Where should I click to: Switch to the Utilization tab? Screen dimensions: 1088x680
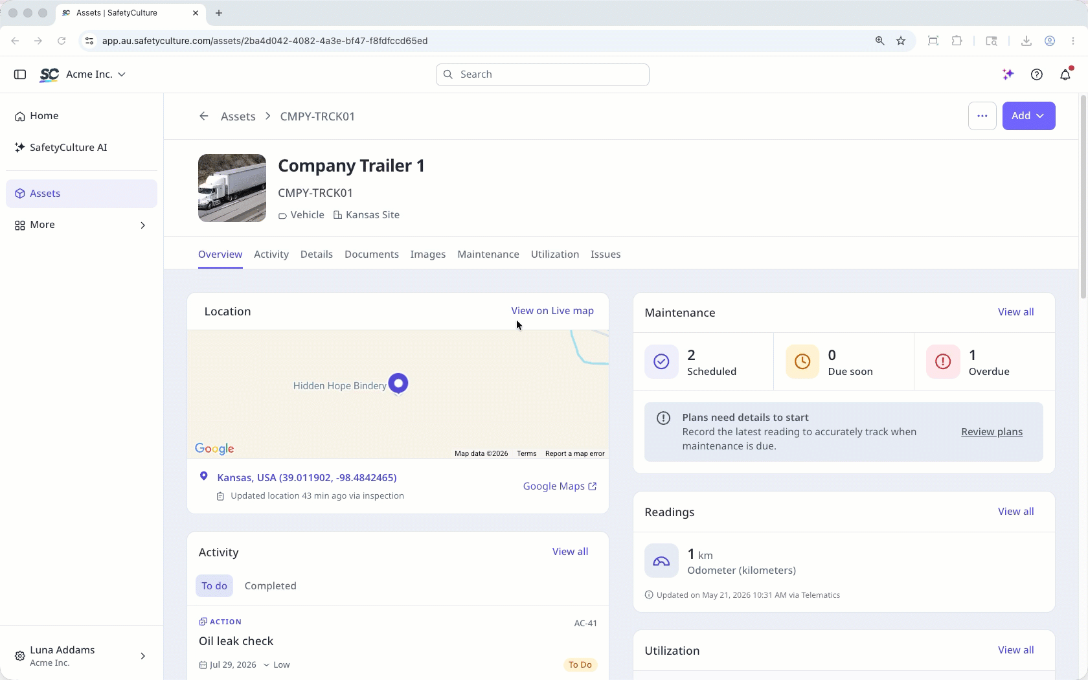[x=555, y=255]
